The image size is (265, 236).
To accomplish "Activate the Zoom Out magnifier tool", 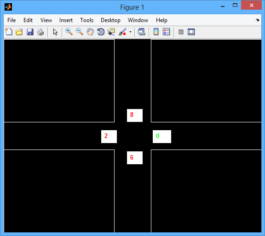I will point(80,32).
